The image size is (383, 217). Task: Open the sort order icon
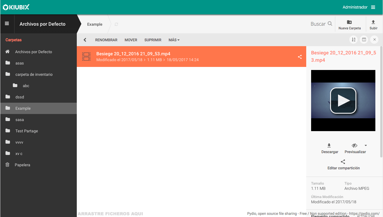click(x=354, y=40)
